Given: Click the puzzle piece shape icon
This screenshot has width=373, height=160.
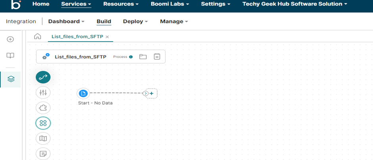Looking at the screenshot, I should click(43, 108).
